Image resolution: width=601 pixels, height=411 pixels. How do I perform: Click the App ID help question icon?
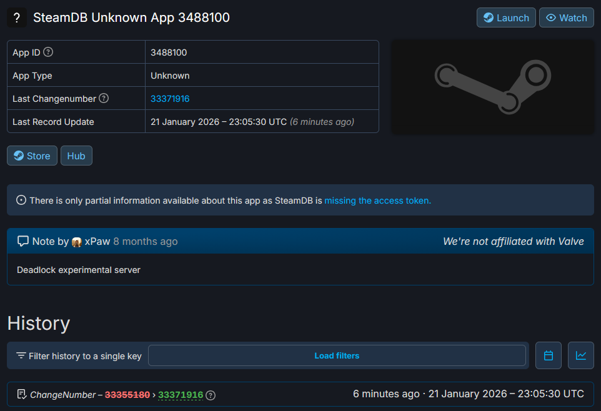(48, 52)
